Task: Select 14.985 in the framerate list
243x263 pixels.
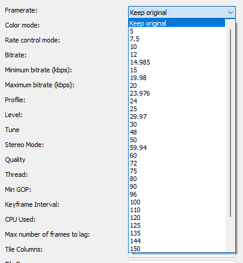Action: click(x=177, y=62)
